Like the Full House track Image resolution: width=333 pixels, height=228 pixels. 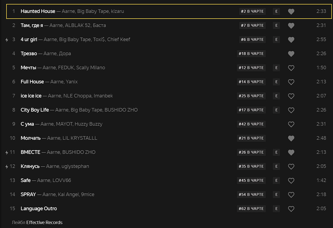click(x=291, y=82)
